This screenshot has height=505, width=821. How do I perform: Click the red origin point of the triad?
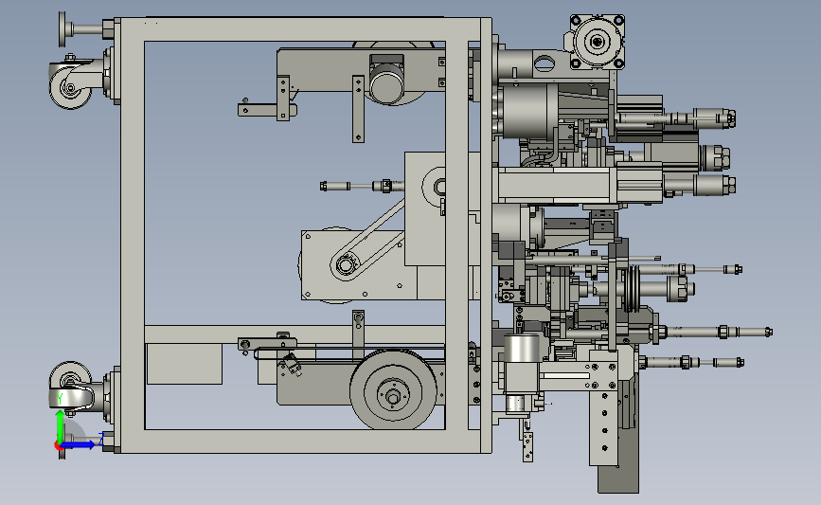tap(58, 445)
